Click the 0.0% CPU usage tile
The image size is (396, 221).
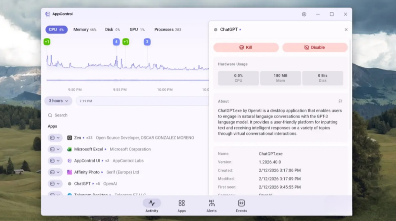(x=238, y=78)
